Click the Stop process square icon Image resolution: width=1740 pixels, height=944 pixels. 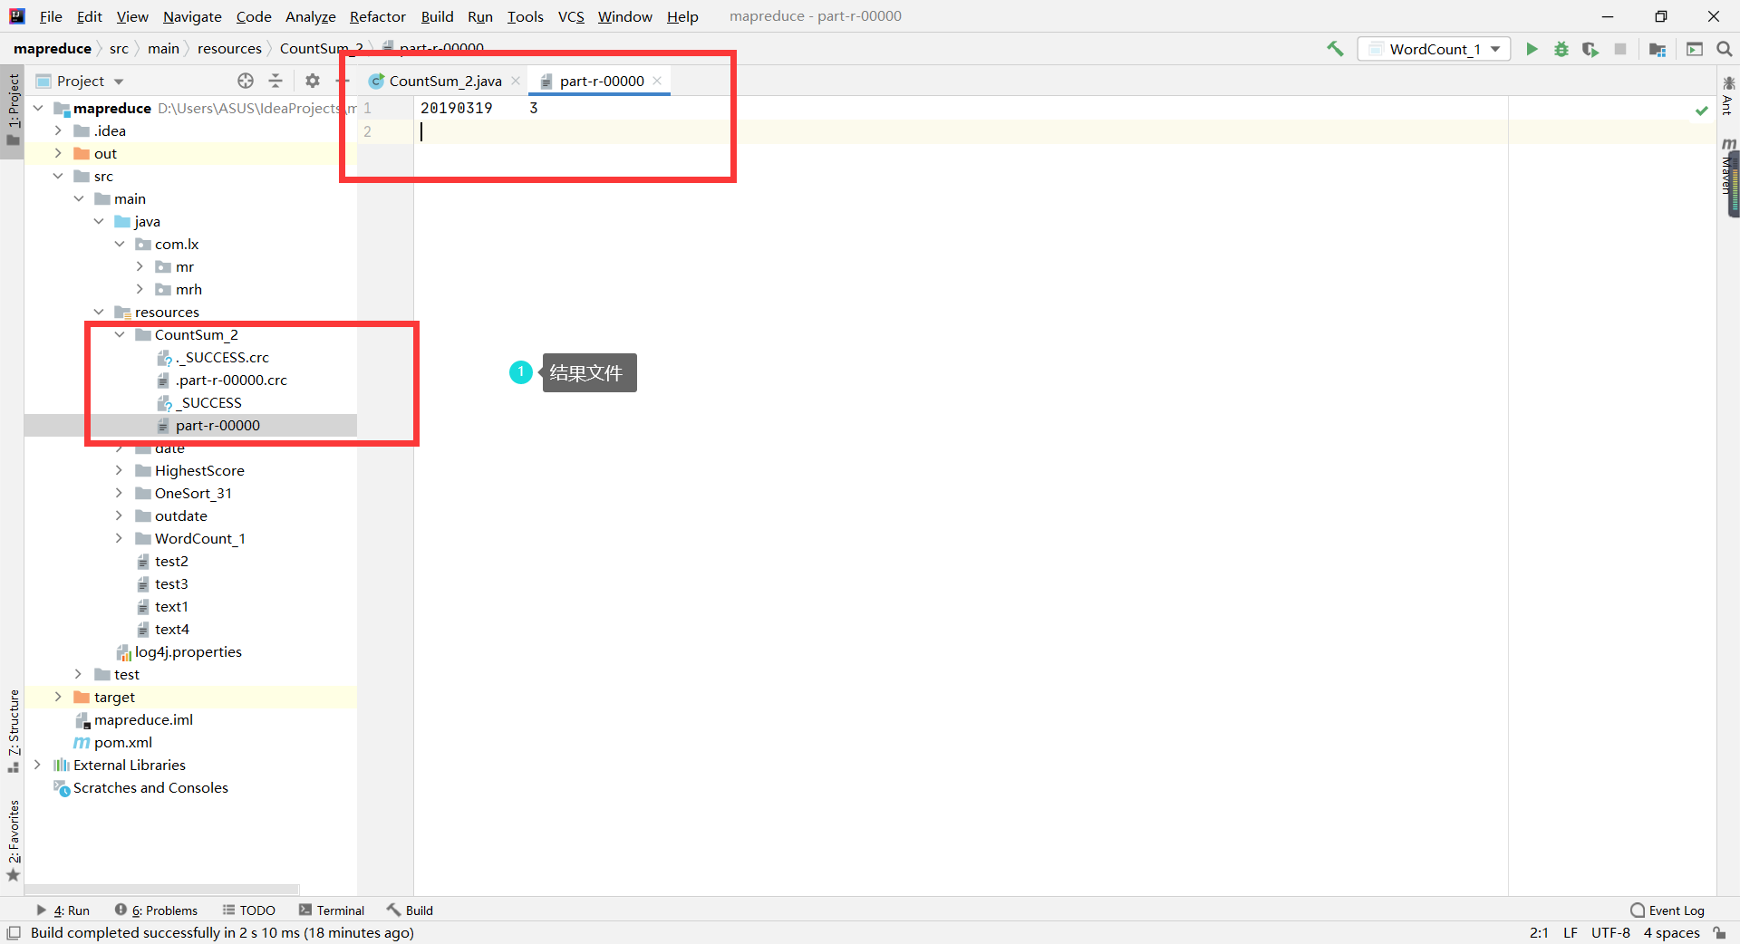click(1620, 49)
